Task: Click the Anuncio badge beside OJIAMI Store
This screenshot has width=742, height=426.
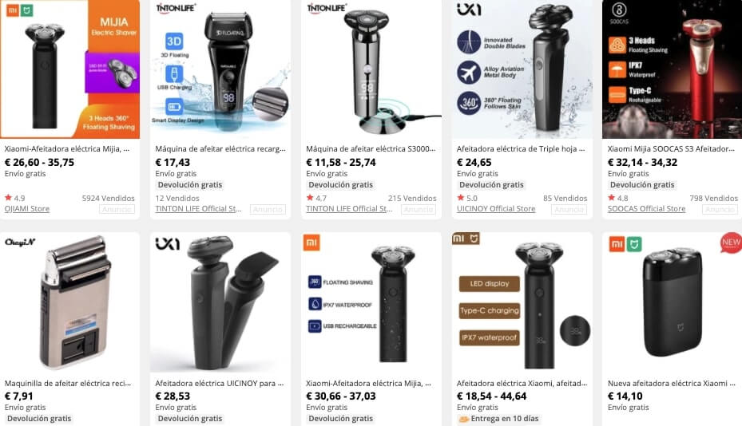Action: [117, 209]
